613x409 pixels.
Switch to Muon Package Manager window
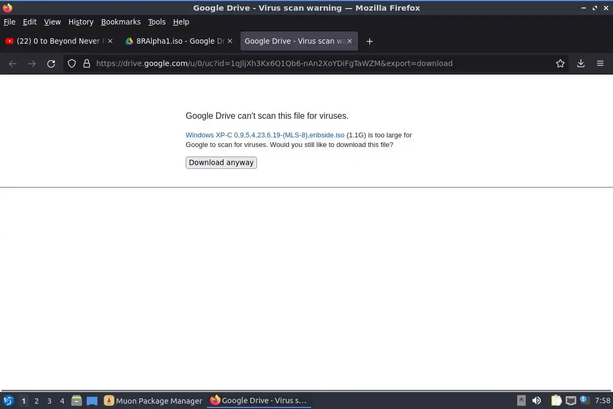point(153,401)
